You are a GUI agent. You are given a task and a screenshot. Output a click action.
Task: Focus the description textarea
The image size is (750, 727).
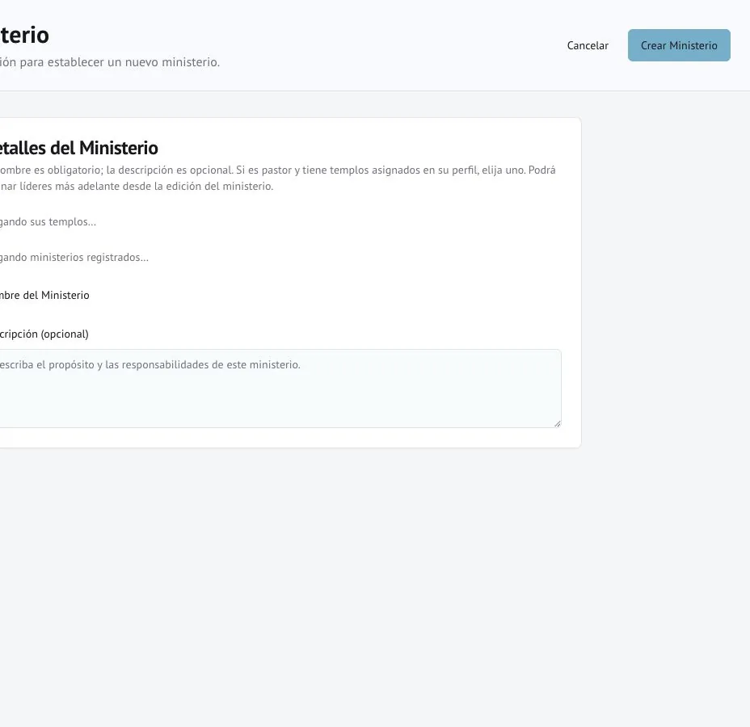[x=280, y=388]
